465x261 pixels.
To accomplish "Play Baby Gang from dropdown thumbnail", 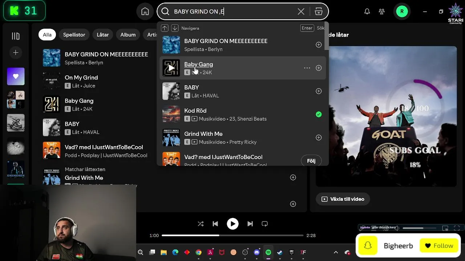I will [171, 68].
